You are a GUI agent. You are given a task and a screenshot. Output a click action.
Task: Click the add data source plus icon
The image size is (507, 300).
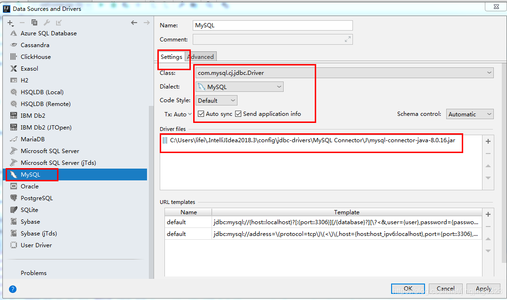(10, 23)
